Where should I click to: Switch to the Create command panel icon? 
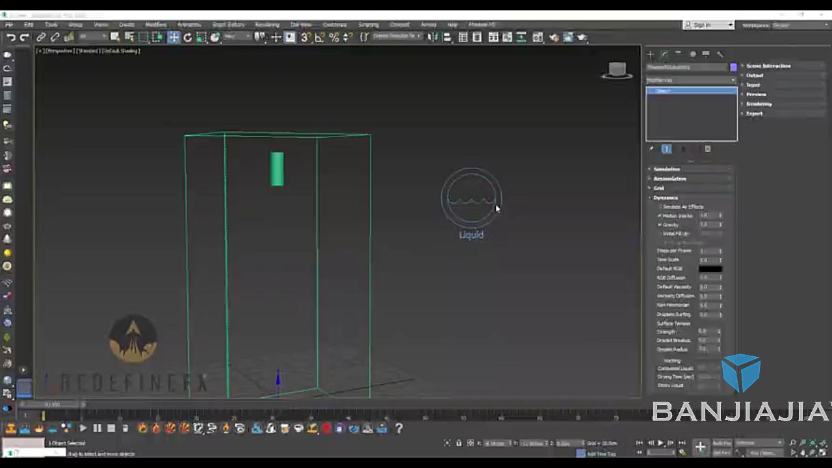pos(650,54)
